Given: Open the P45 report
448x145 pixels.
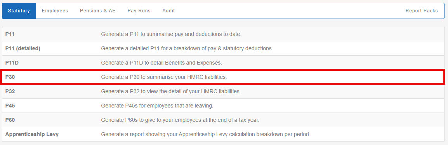Looking at the screenshot, I should (x=223, y=106).
